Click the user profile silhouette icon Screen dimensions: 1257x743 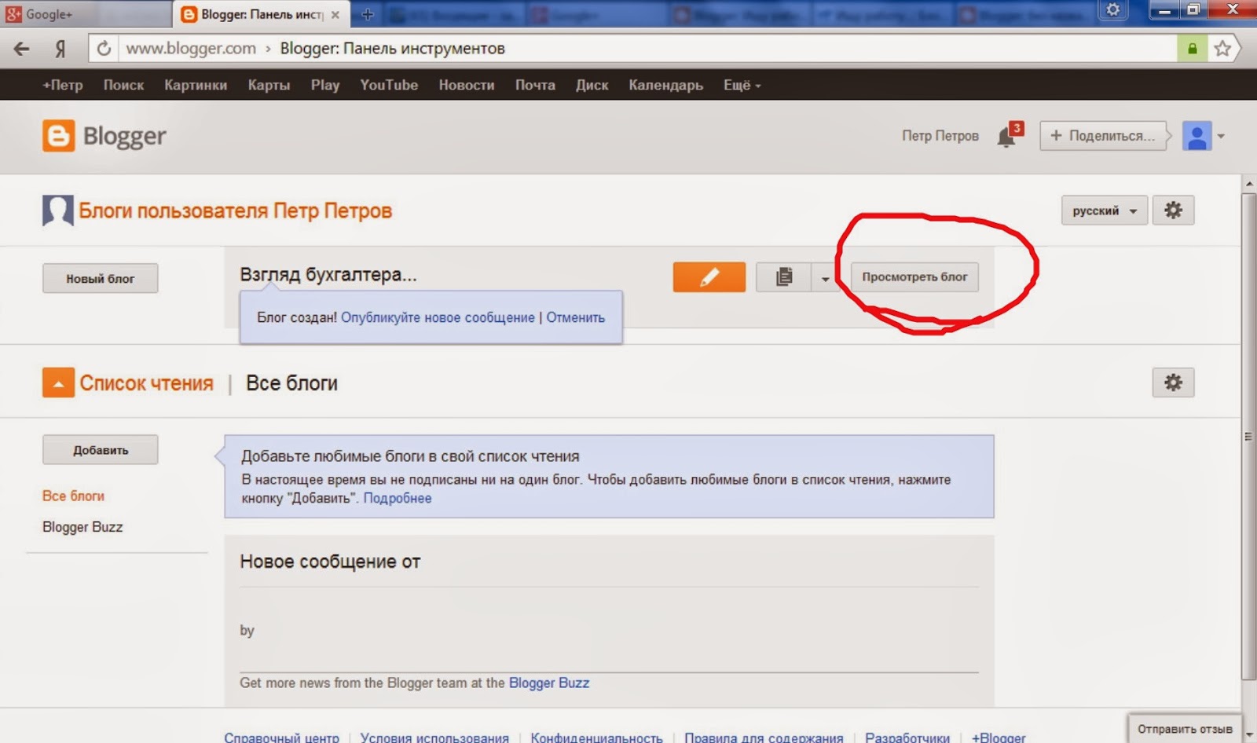(x=57, y=210)
